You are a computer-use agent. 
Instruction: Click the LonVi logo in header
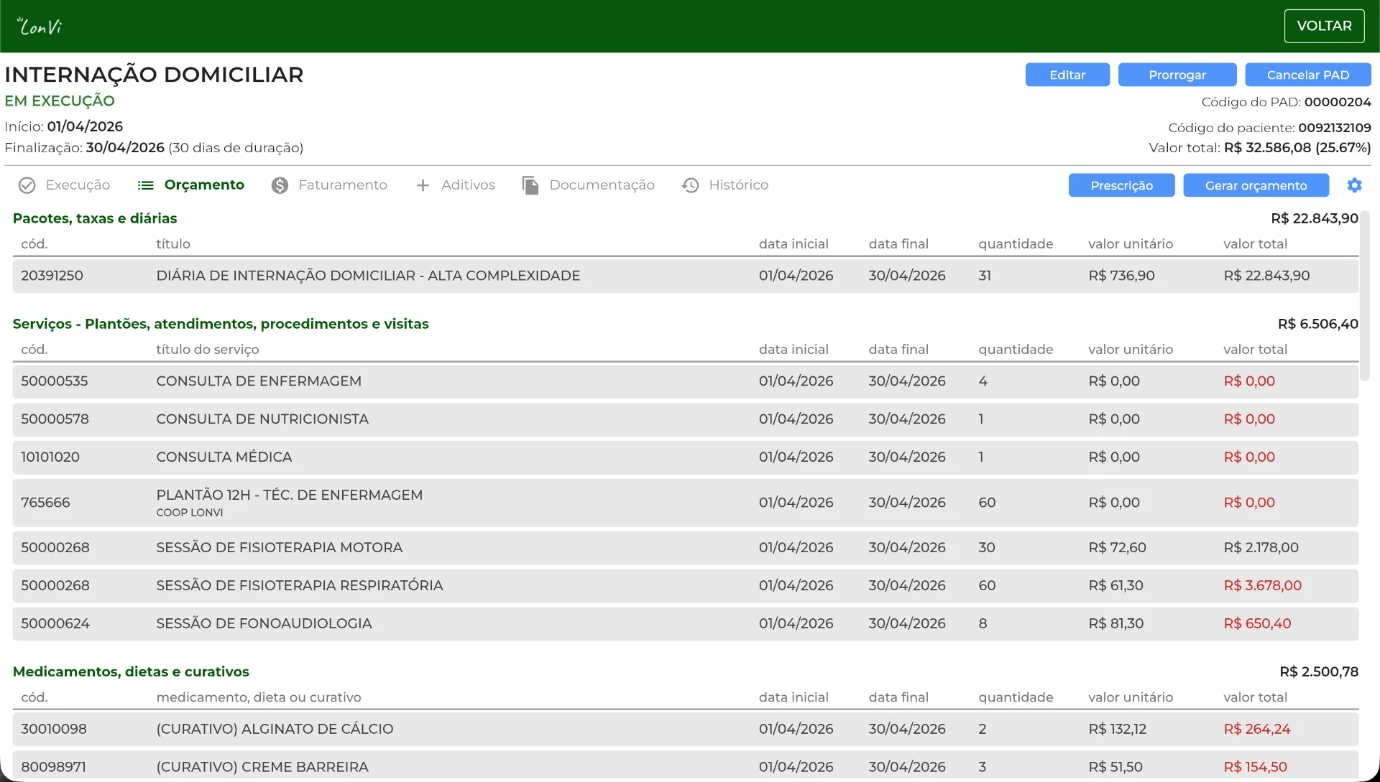pos(40,27)
